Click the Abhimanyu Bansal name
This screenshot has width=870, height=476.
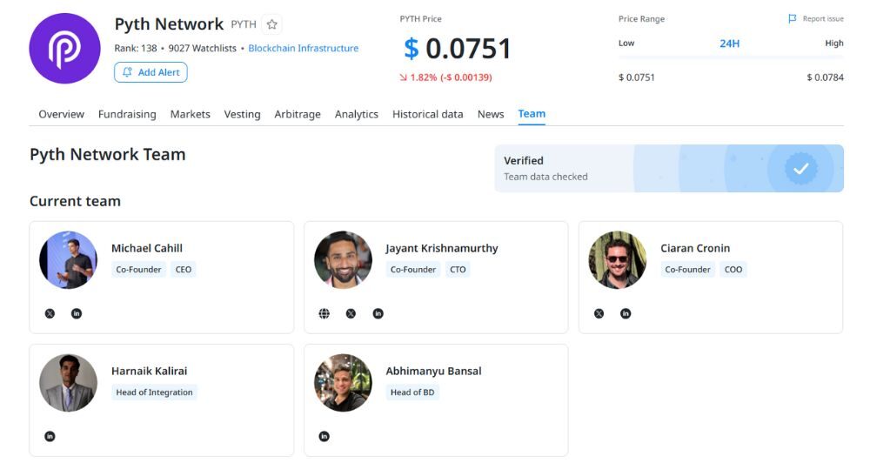(433, 371)
